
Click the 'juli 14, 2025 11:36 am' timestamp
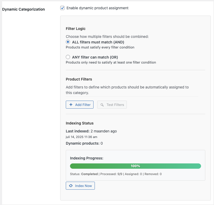[x=81, y=137]
